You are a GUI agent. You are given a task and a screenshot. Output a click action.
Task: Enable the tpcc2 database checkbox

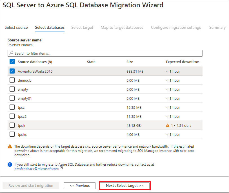click(12, 116)
